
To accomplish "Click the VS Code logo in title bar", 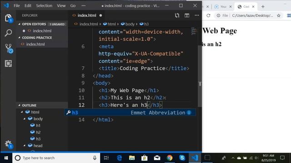I will [x=6, y=5].
